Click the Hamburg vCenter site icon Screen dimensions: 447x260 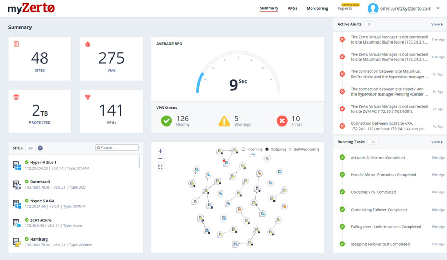pos(17,242)
